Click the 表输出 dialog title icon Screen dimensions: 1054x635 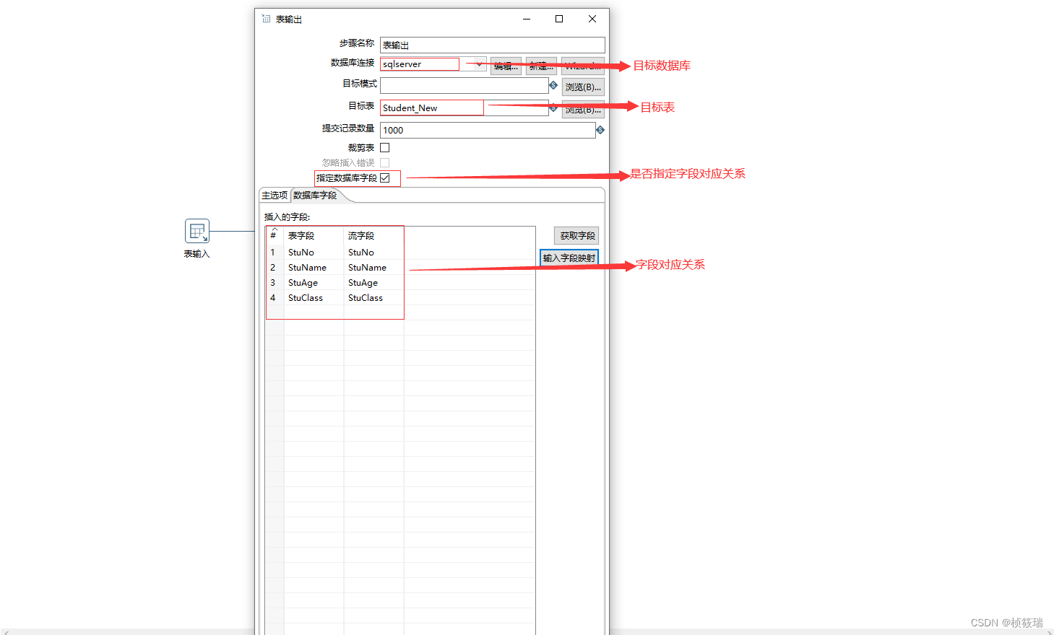tap(266, 19)
